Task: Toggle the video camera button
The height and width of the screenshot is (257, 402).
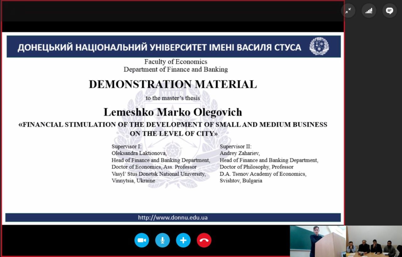Action: [142, 240]
